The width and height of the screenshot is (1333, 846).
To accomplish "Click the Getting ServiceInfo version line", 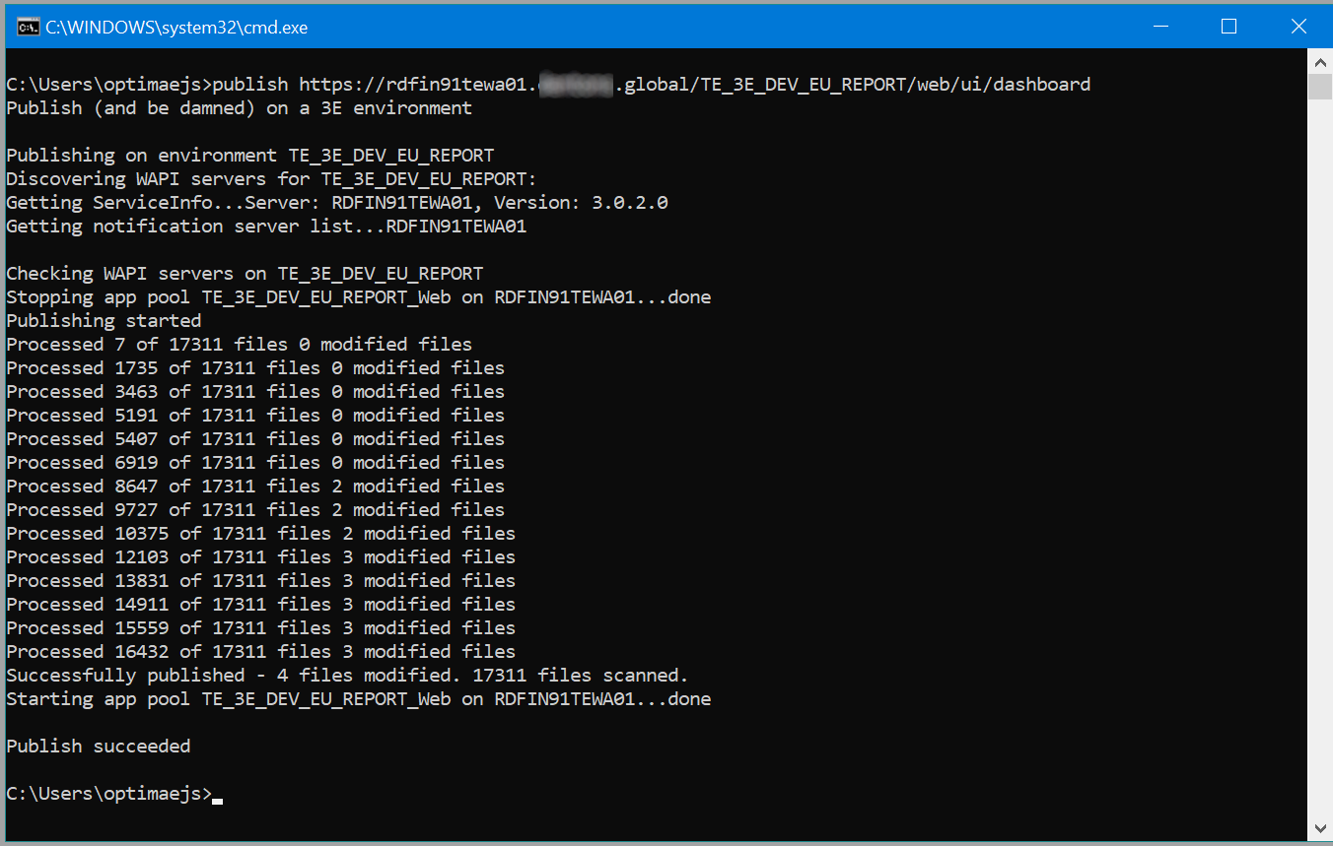I will click(335, 202).
